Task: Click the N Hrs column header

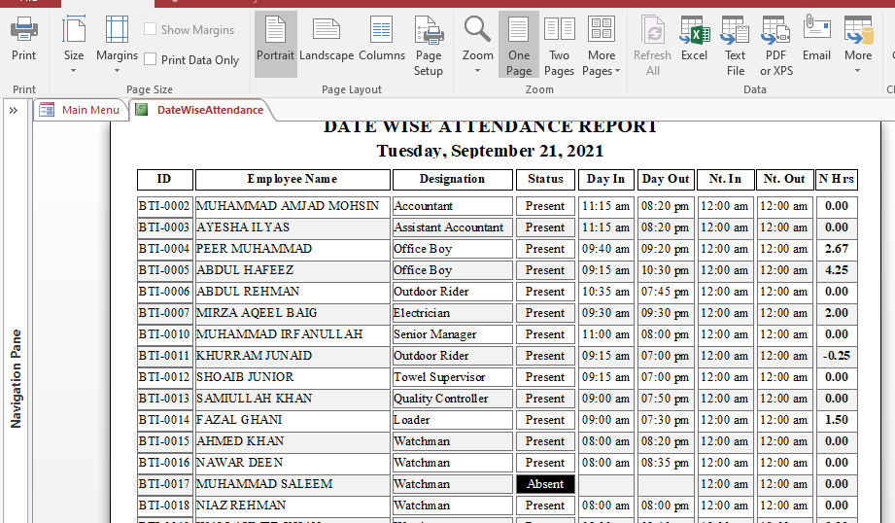Action: pyautogui.click(x=837, y=179)
